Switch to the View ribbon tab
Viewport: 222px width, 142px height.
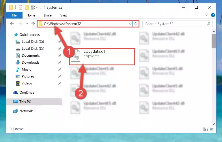point(64,15)
